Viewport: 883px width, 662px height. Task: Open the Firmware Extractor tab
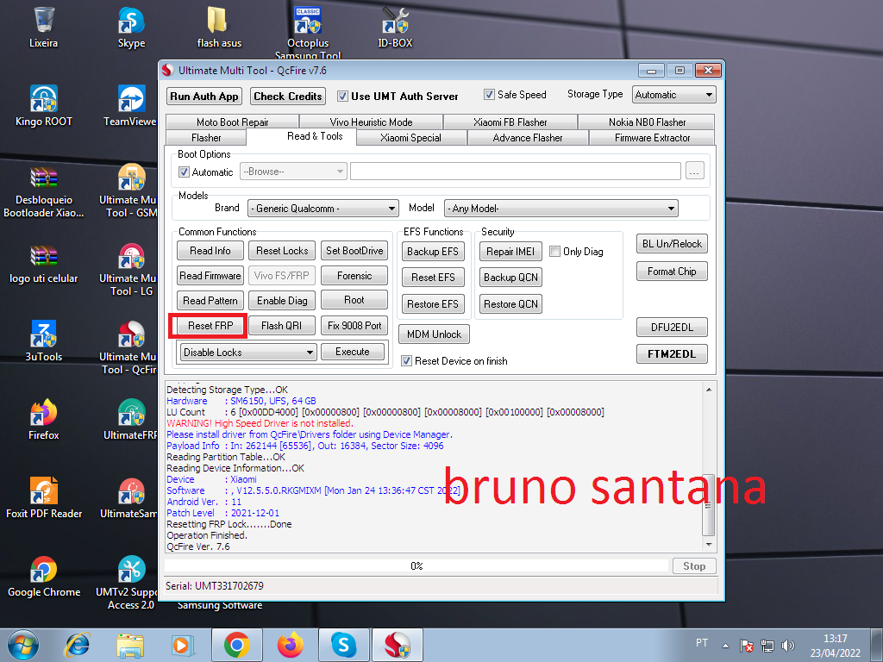tap(652, 138)
